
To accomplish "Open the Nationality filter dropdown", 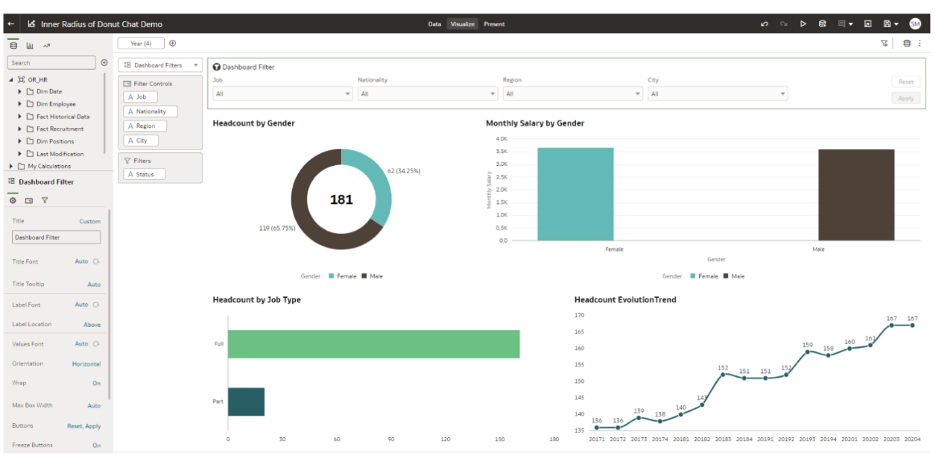I will point(428,94).
